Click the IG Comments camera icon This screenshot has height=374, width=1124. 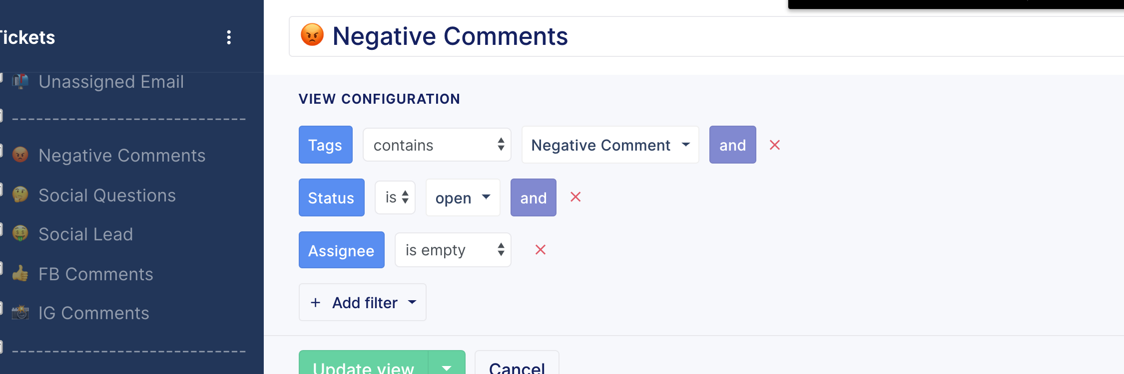click(x=20, y=313)
